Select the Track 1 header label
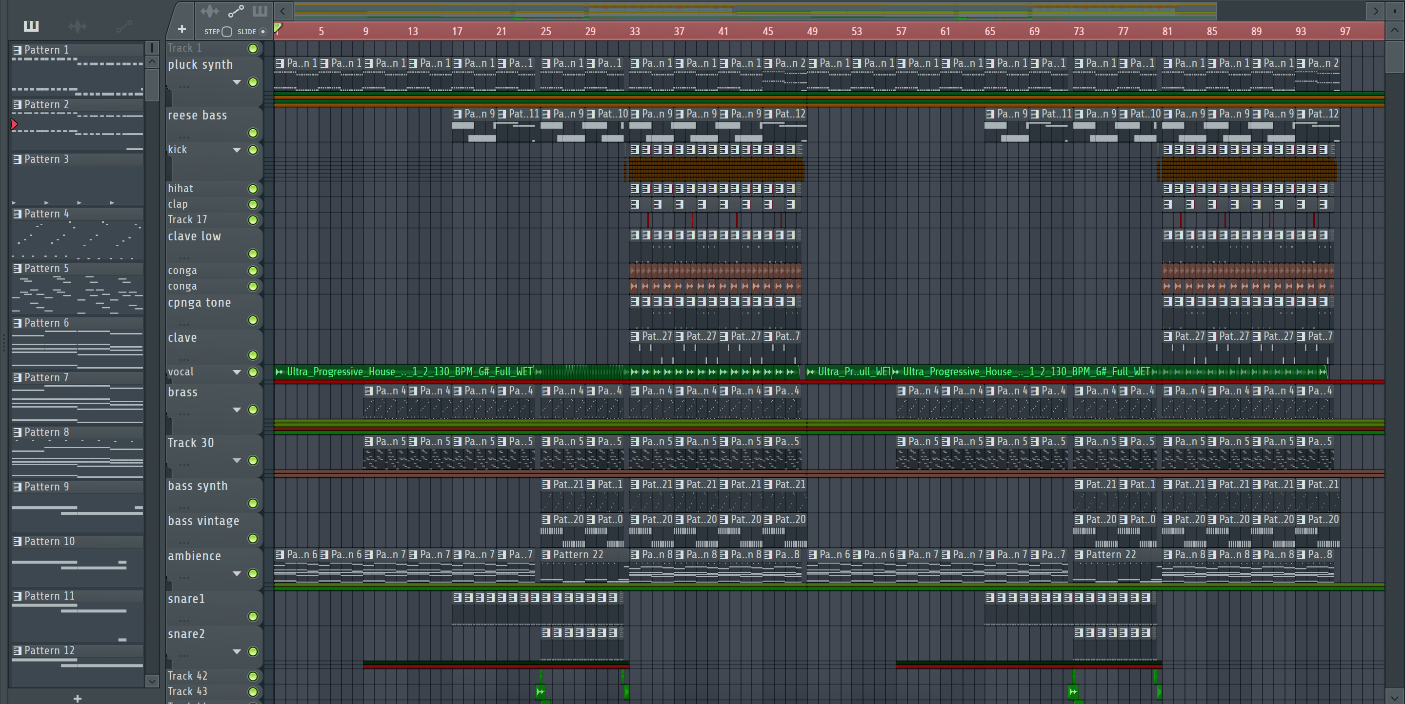Screen dimensions: 1405x704 (185, 48)
